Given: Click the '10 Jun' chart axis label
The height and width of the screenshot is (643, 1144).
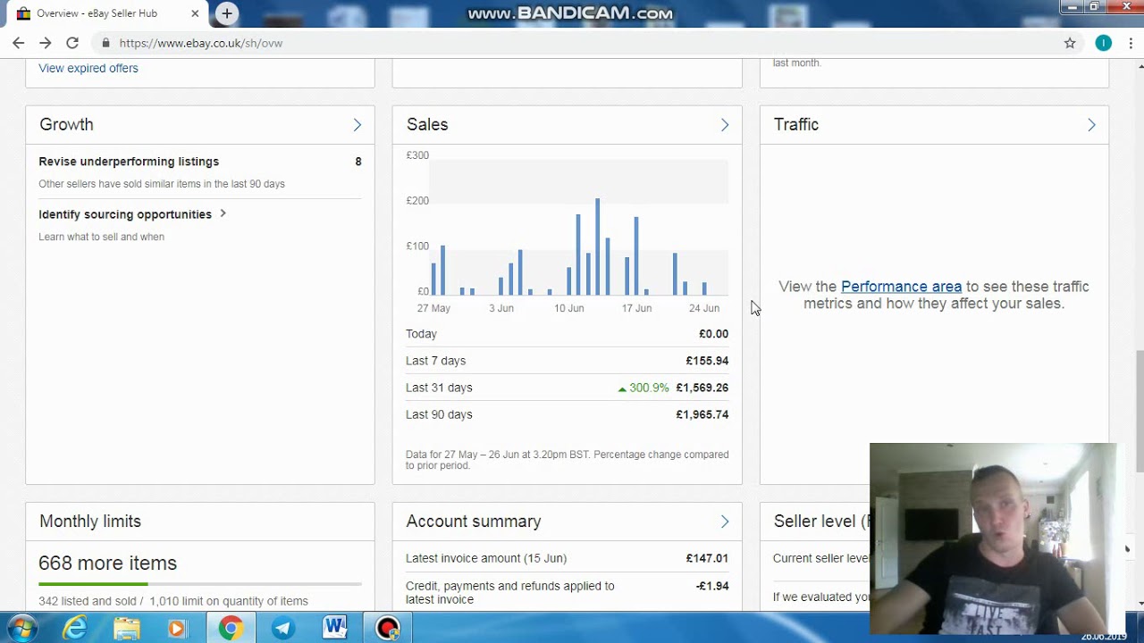Looking at the screenshot, I should click(x=568, y=308).
